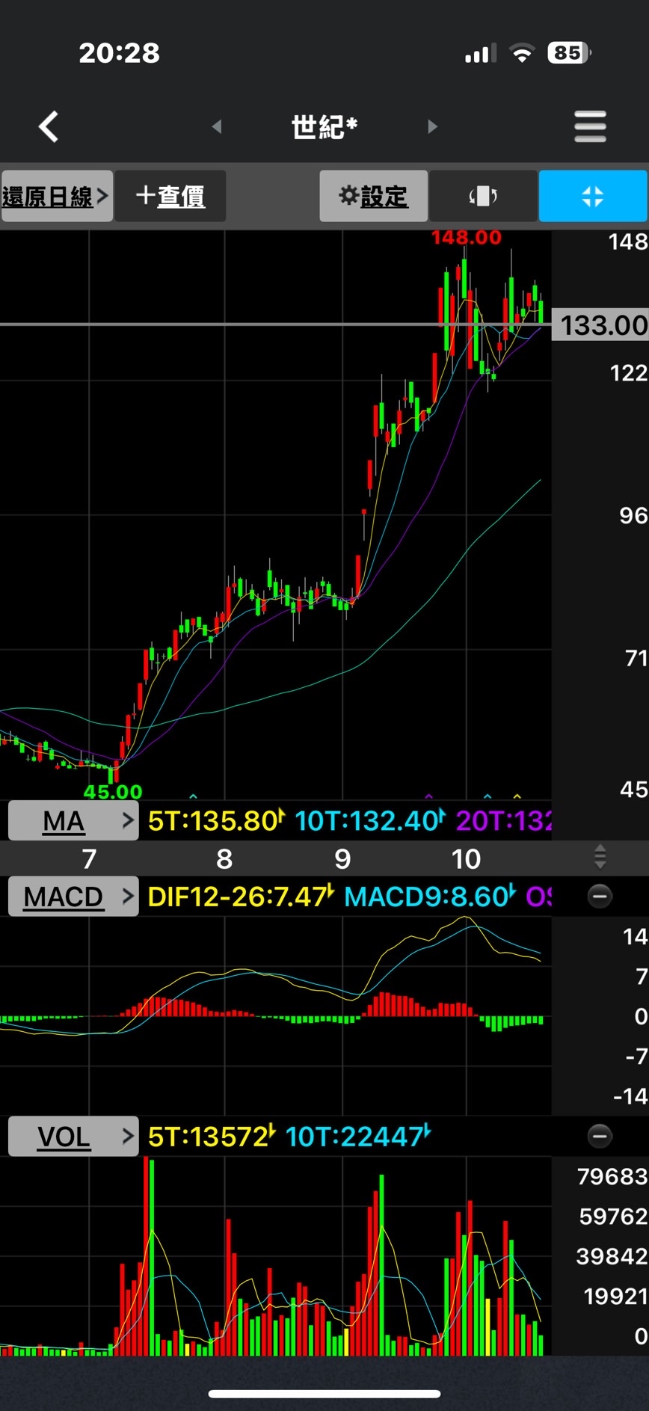This screenshot has width=649, height=1411.
Task: Tap the 20T moving average value
Action: coord(503,821)
